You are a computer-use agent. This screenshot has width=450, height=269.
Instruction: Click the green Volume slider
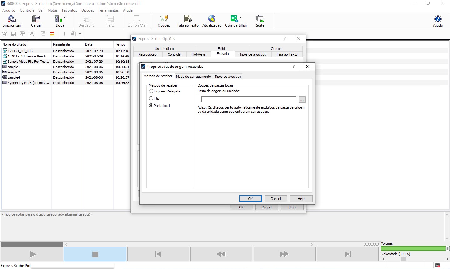coord(415,248)
